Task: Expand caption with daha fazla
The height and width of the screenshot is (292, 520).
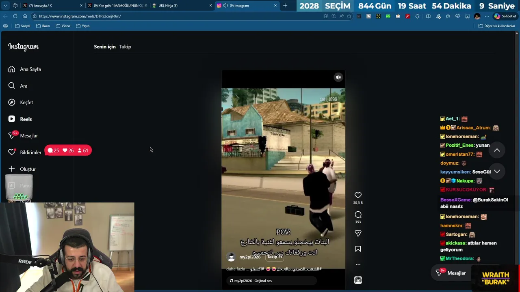Action: pyautogui.click(x=235, y=269)
